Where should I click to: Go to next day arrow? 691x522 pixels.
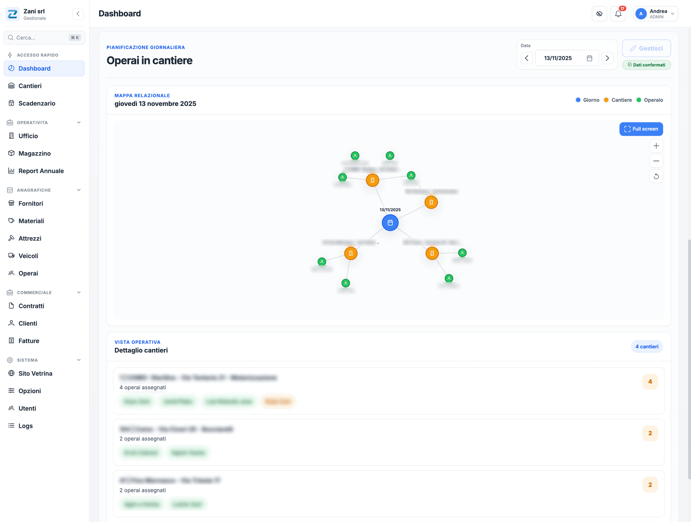[x=607, y=58]
